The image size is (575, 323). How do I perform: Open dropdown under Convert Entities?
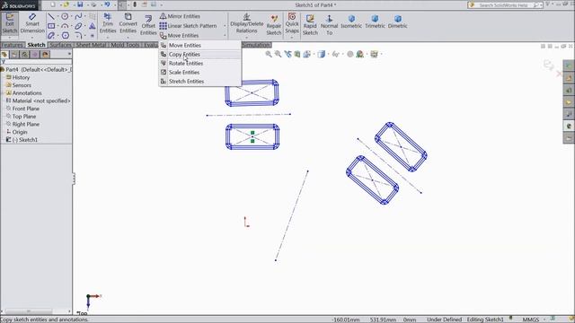coord(128,38)
